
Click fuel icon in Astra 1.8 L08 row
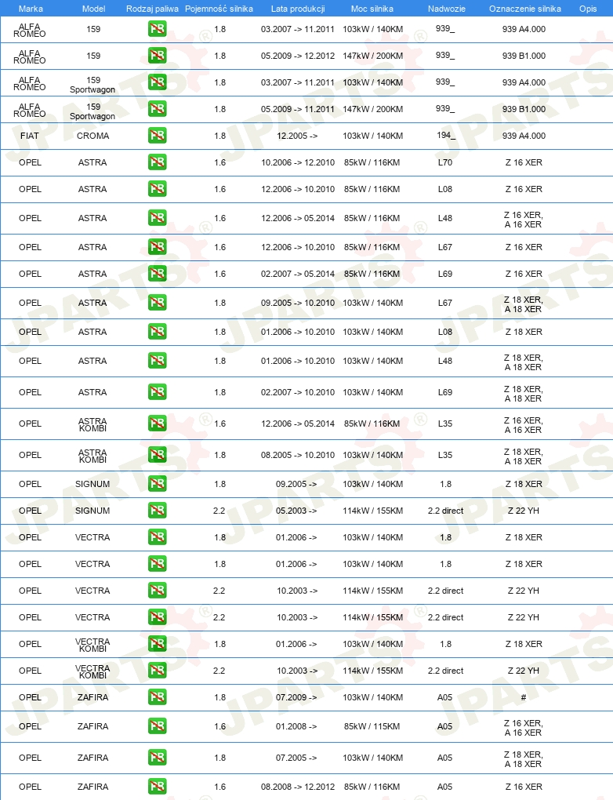point(157,332)
